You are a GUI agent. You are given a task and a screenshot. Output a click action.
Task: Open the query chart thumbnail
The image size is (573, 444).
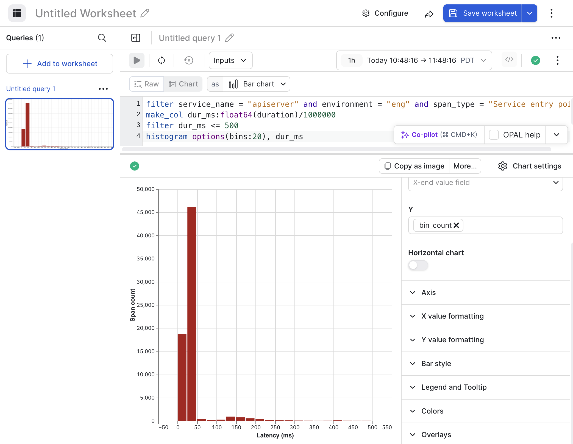[x=60, y=124]
